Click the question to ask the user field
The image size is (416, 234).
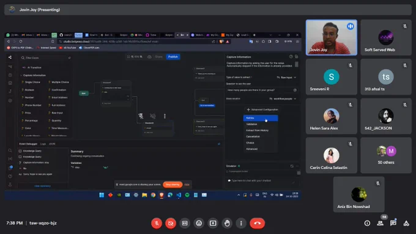[262, 90]
